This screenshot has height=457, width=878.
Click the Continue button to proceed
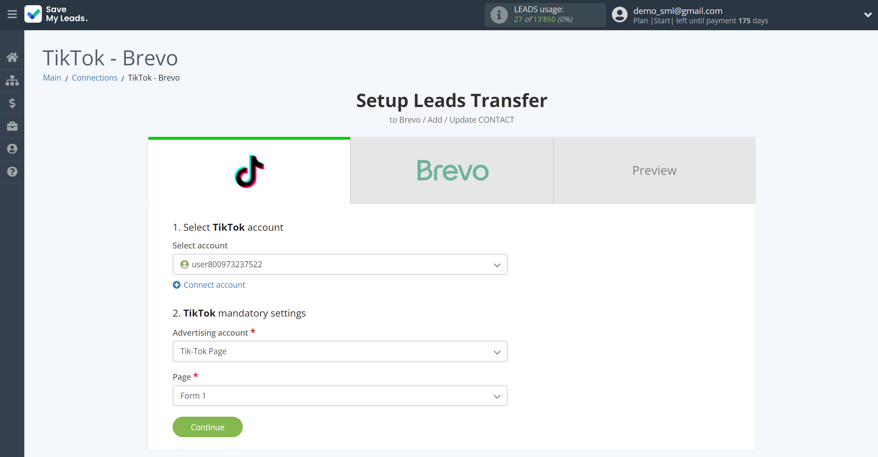[207, 427]
